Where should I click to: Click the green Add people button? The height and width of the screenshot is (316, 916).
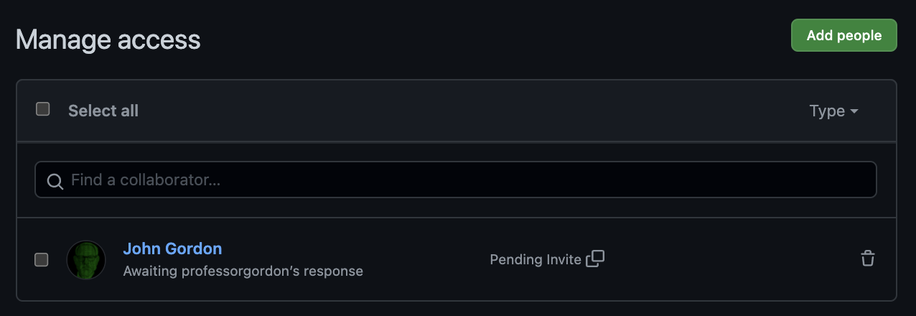(844, 35)
